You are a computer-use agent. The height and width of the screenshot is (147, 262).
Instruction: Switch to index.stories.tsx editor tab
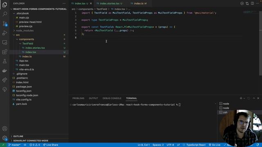click(109, 3)
